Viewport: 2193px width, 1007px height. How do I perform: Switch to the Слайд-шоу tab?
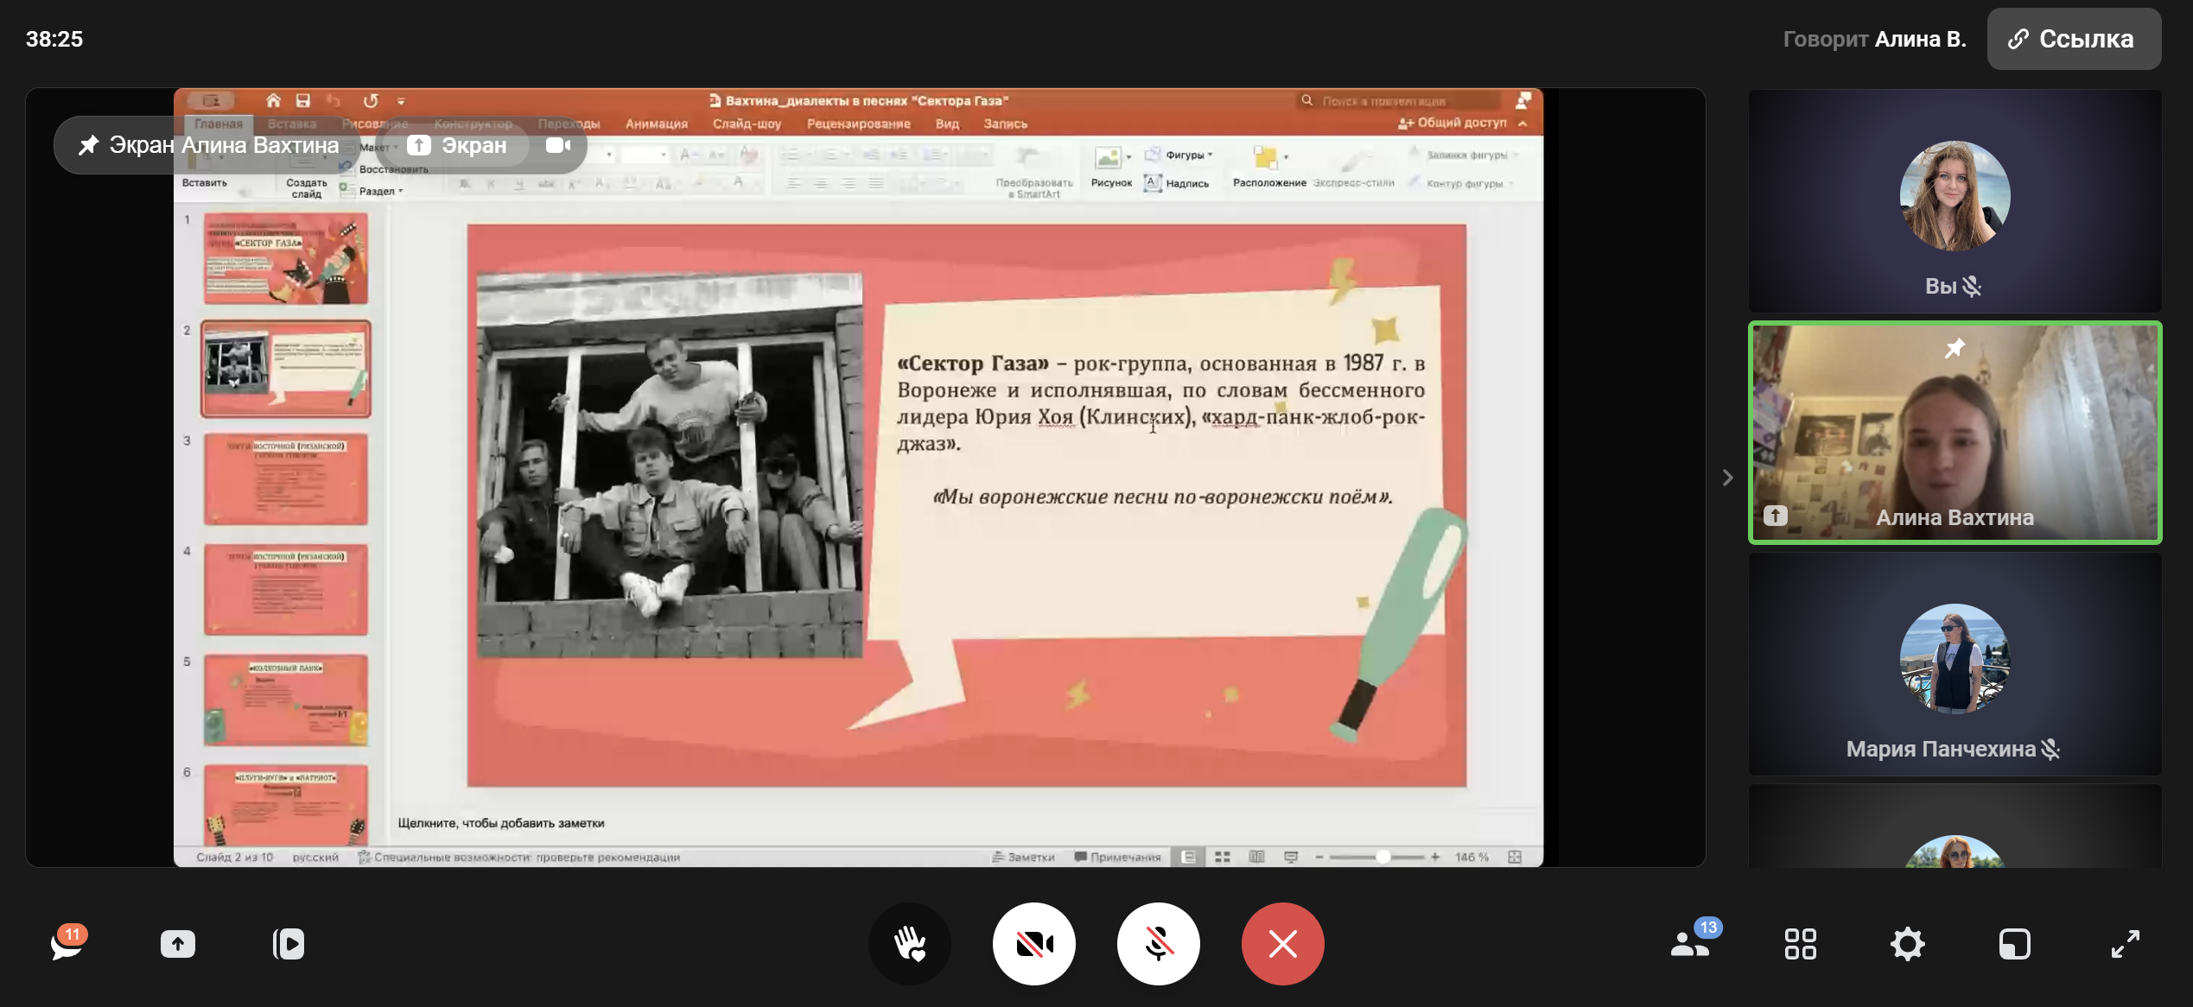point(747,123)
